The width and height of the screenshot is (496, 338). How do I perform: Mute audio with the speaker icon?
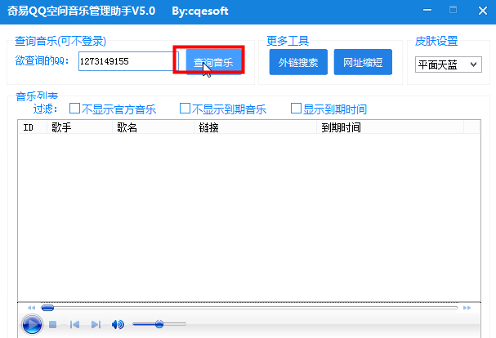pyautogui.click(x=118, y=324)
